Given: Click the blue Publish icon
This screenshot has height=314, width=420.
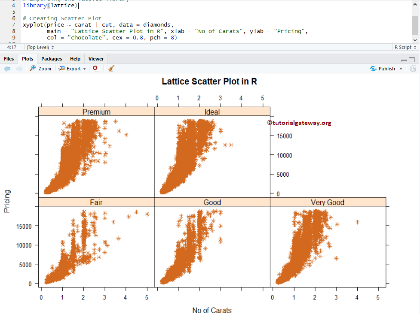Looking at the screenshot, I should [373, 68].
